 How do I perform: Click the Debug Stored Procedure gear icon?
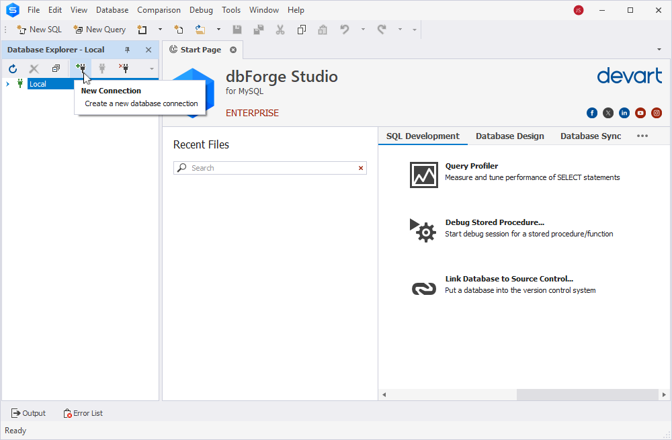pos(423,230)
